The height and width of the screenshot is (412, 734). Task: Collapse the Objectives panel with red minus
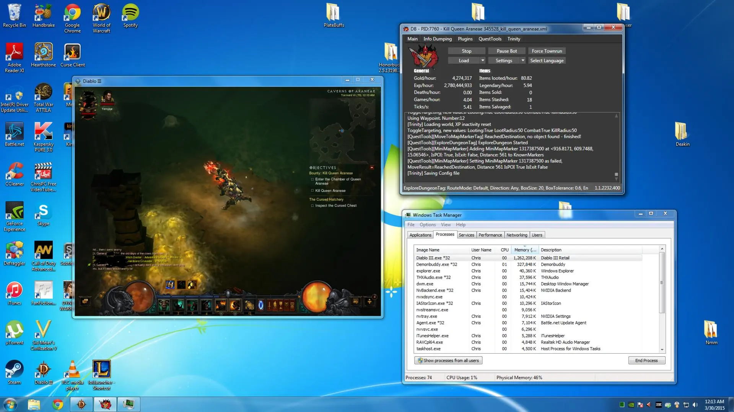[371, 168]
